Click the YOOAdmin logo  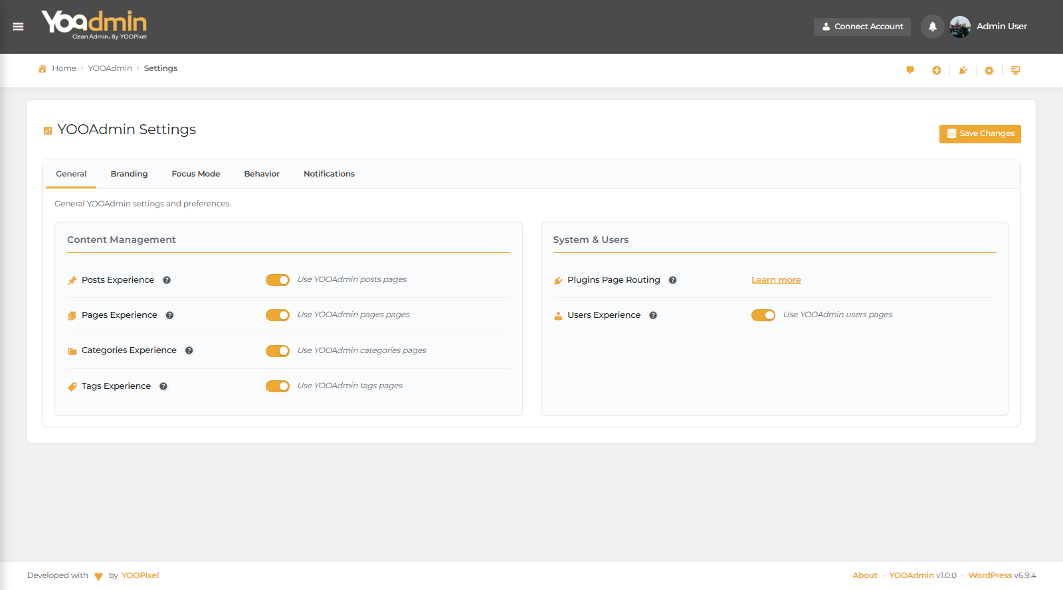point(94,25)
